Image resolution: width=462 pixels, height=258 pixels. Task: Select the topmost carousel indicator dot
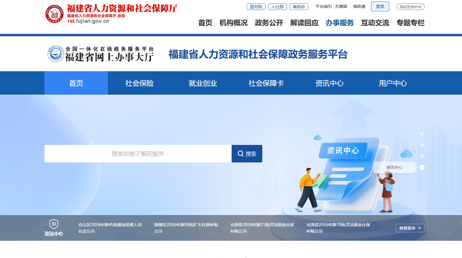click(422, 134)
